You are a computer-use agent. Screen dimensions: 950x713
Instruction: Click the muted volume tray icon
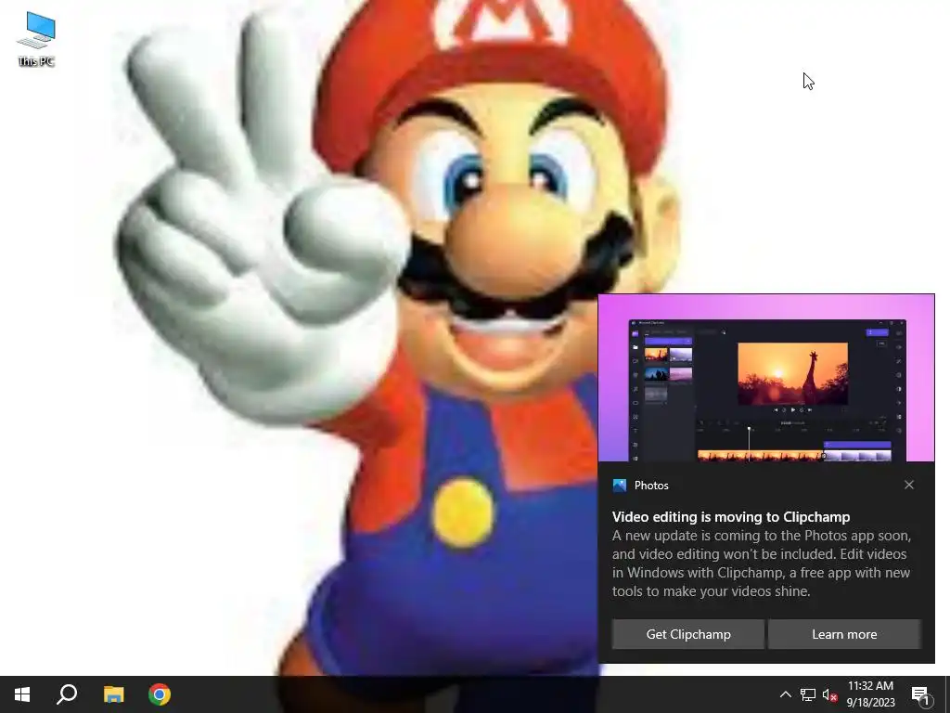pyautogui.click(x=830, y=694)
